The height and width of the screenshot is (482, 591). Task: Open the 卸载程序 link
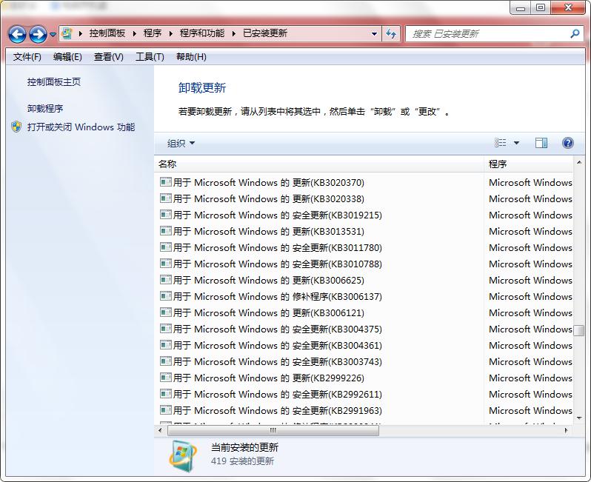click(45, 109)
